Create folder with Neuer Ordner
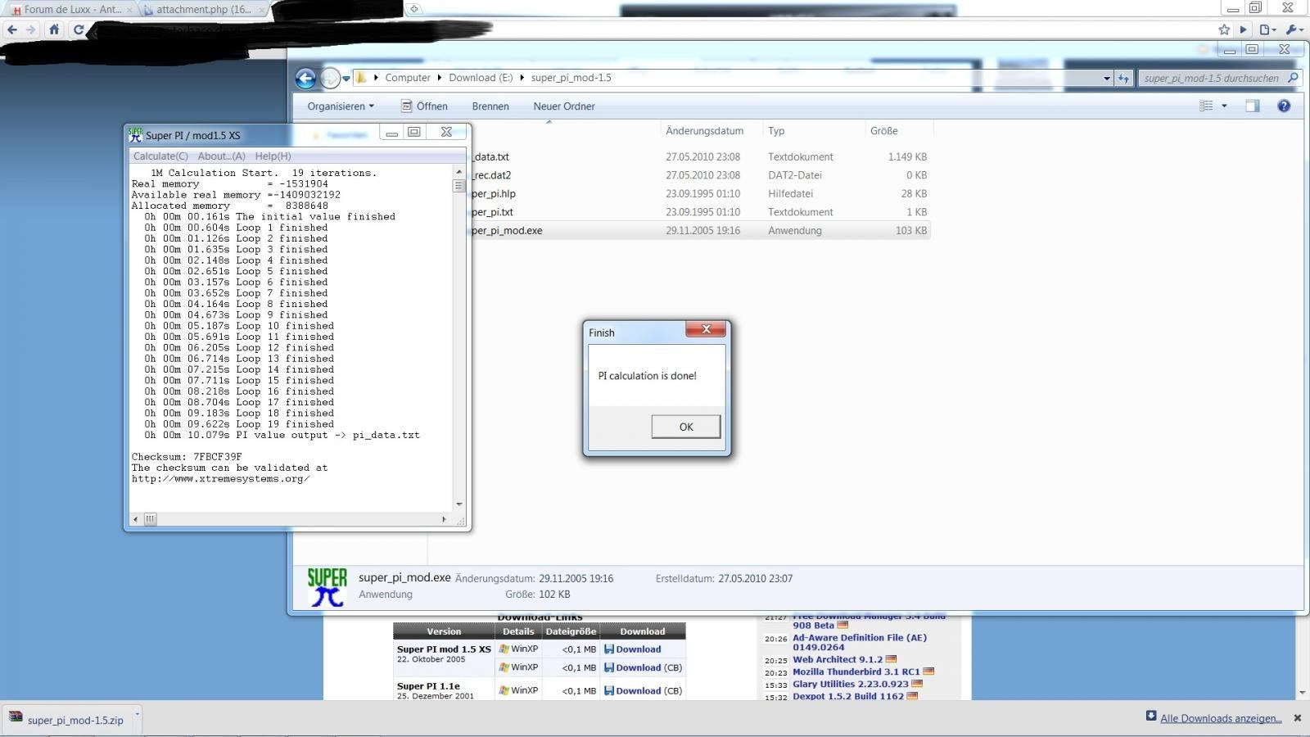The image size is (1310, 737). (564, 106)
